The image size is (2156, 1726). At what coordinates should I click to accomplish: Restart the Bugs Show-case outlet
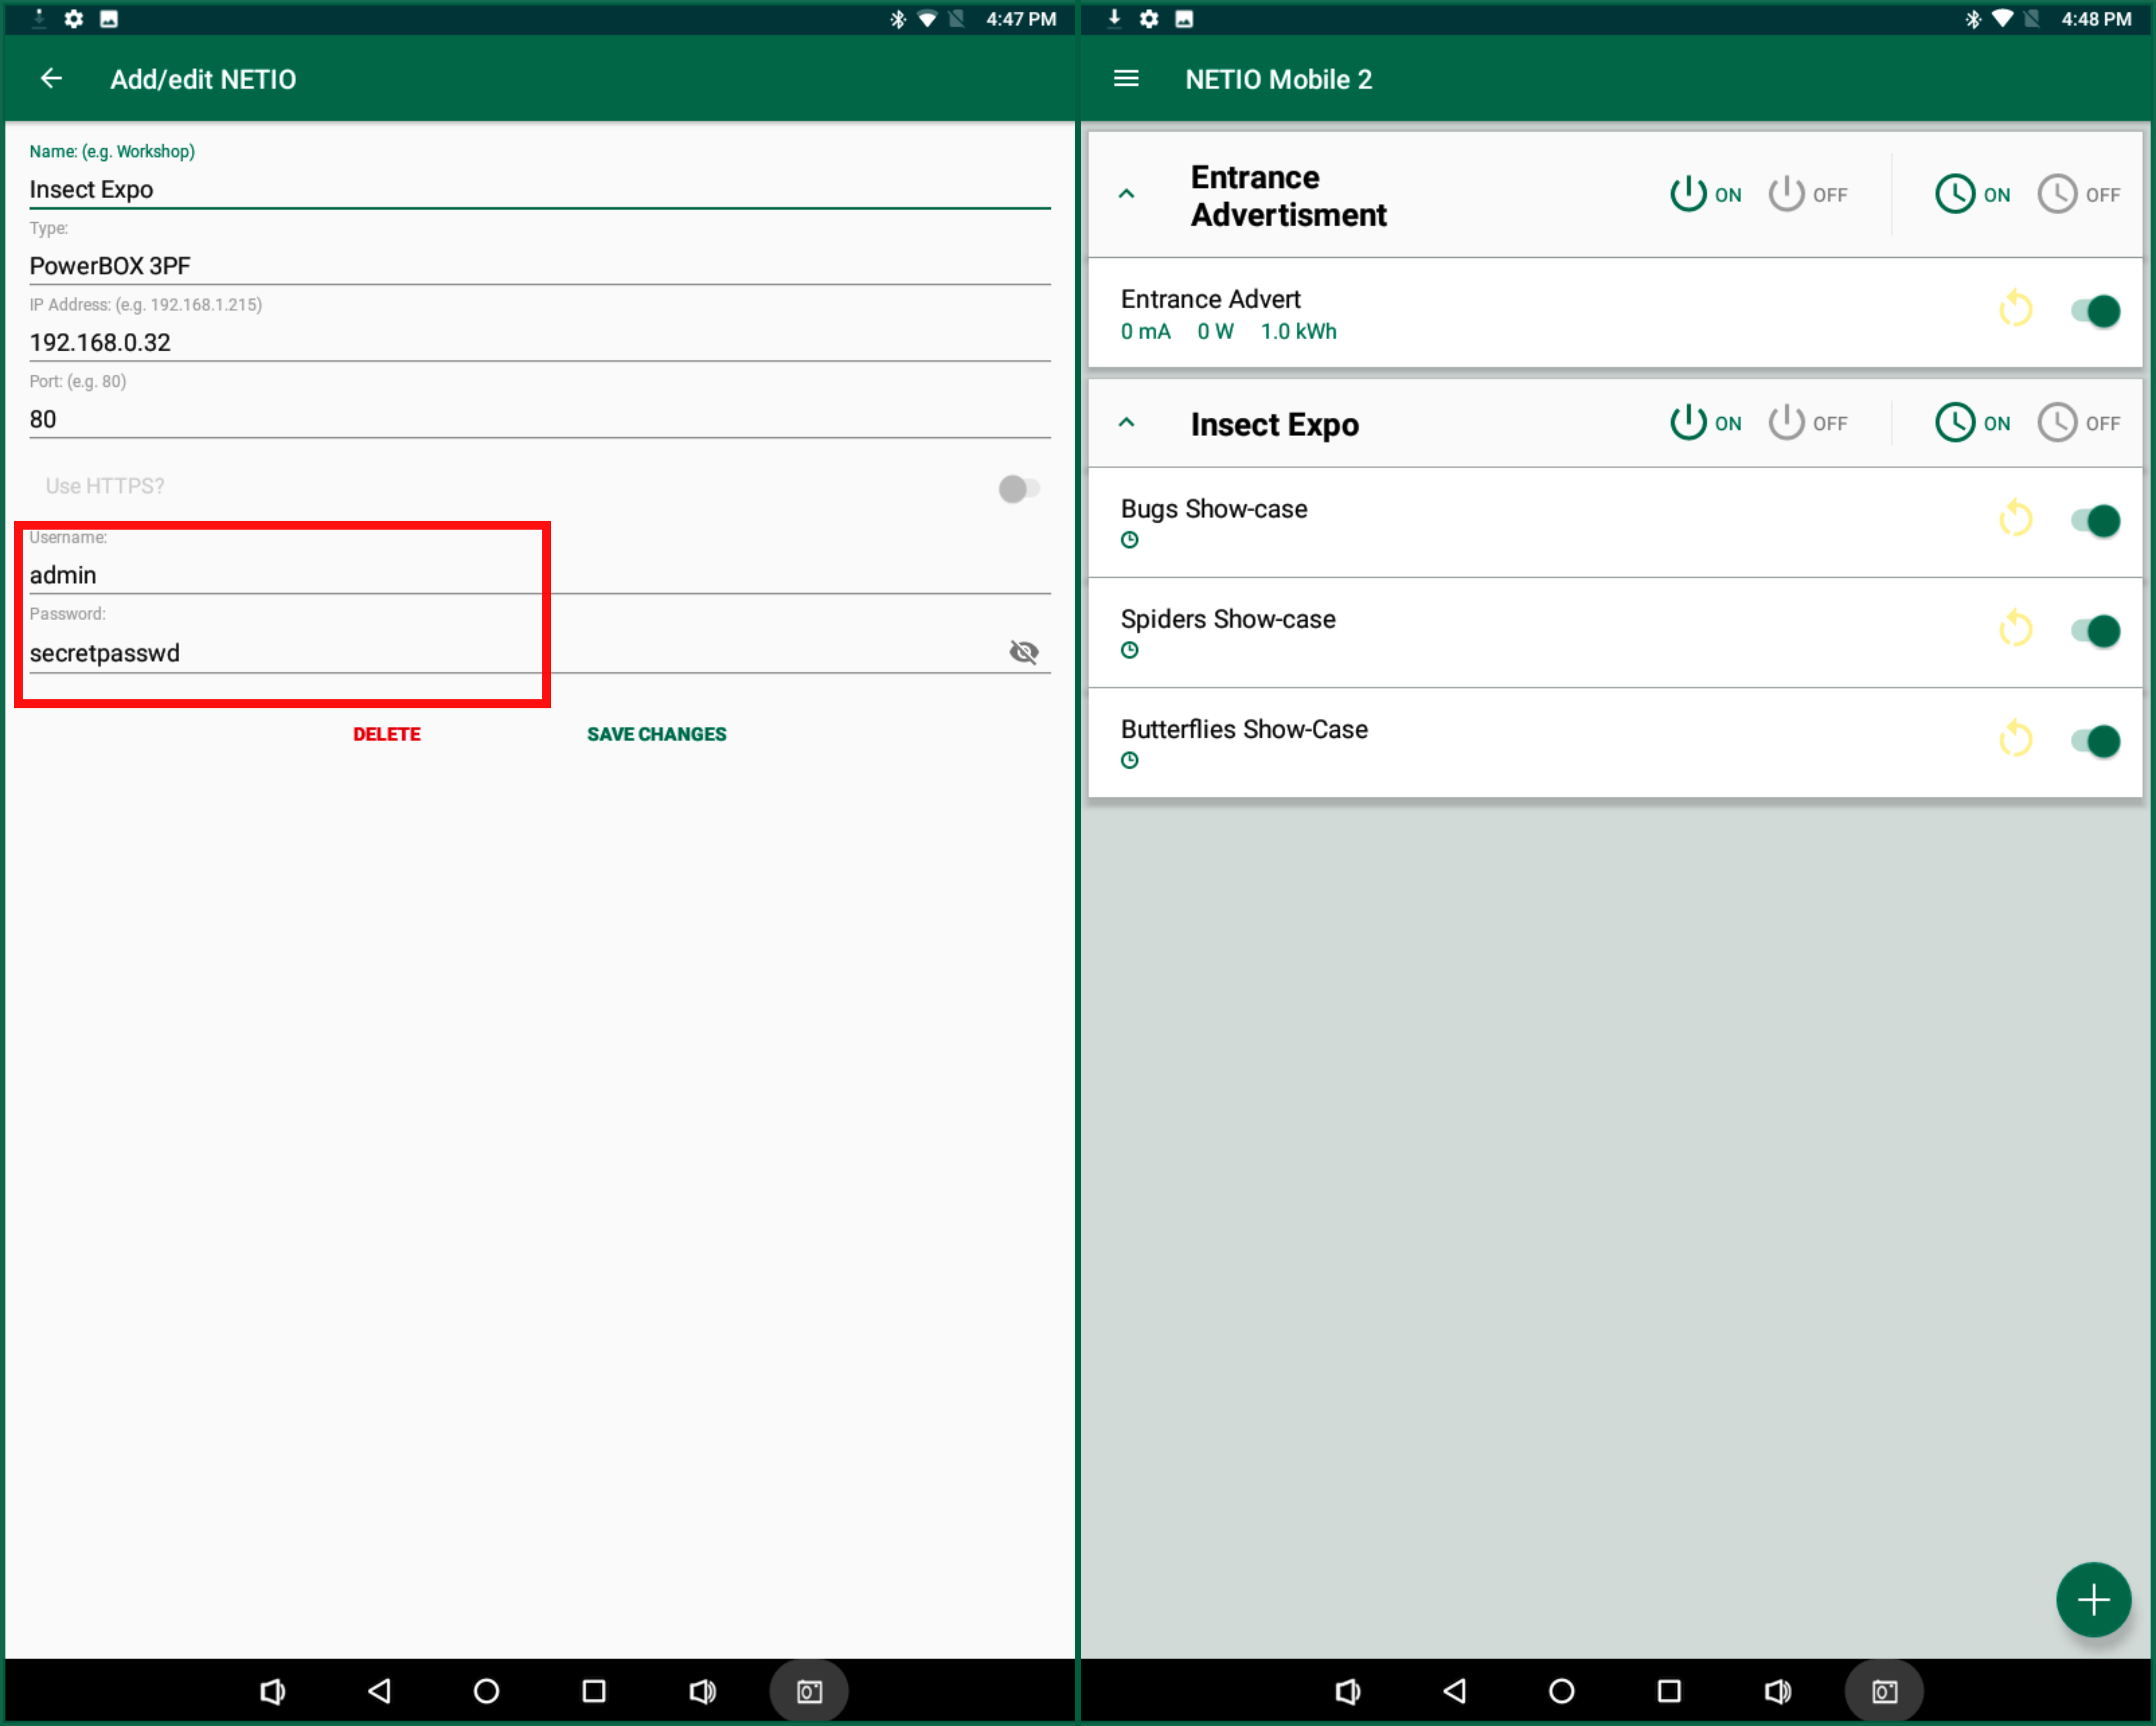click(2016, 519)
